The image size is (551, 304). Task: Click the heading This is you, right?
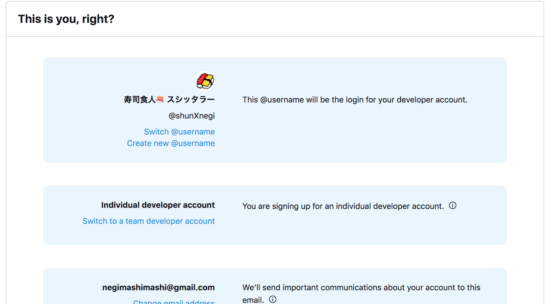(66, 19)
